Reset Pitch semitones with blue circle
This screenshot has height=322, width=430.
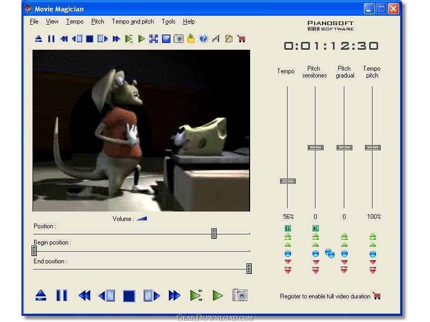click(316, 253)
